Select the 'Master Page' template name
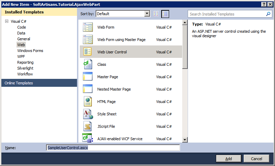Image resolution: width=275 pixels, height=166 pixels. (x=108, y=77)
